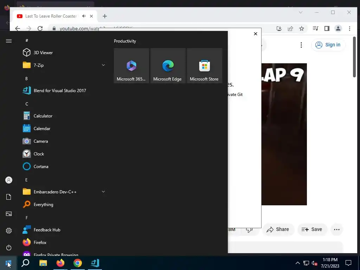Image resolution: width=360 pixels, height=270 pixels.
Task: Open the taskbar clock and date
Action: tap(330, 263)
